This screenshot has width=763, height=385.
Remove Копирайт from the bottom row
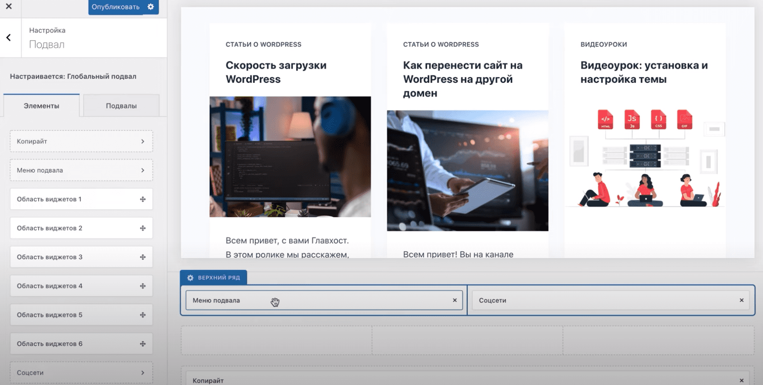(x=741, y=380)
